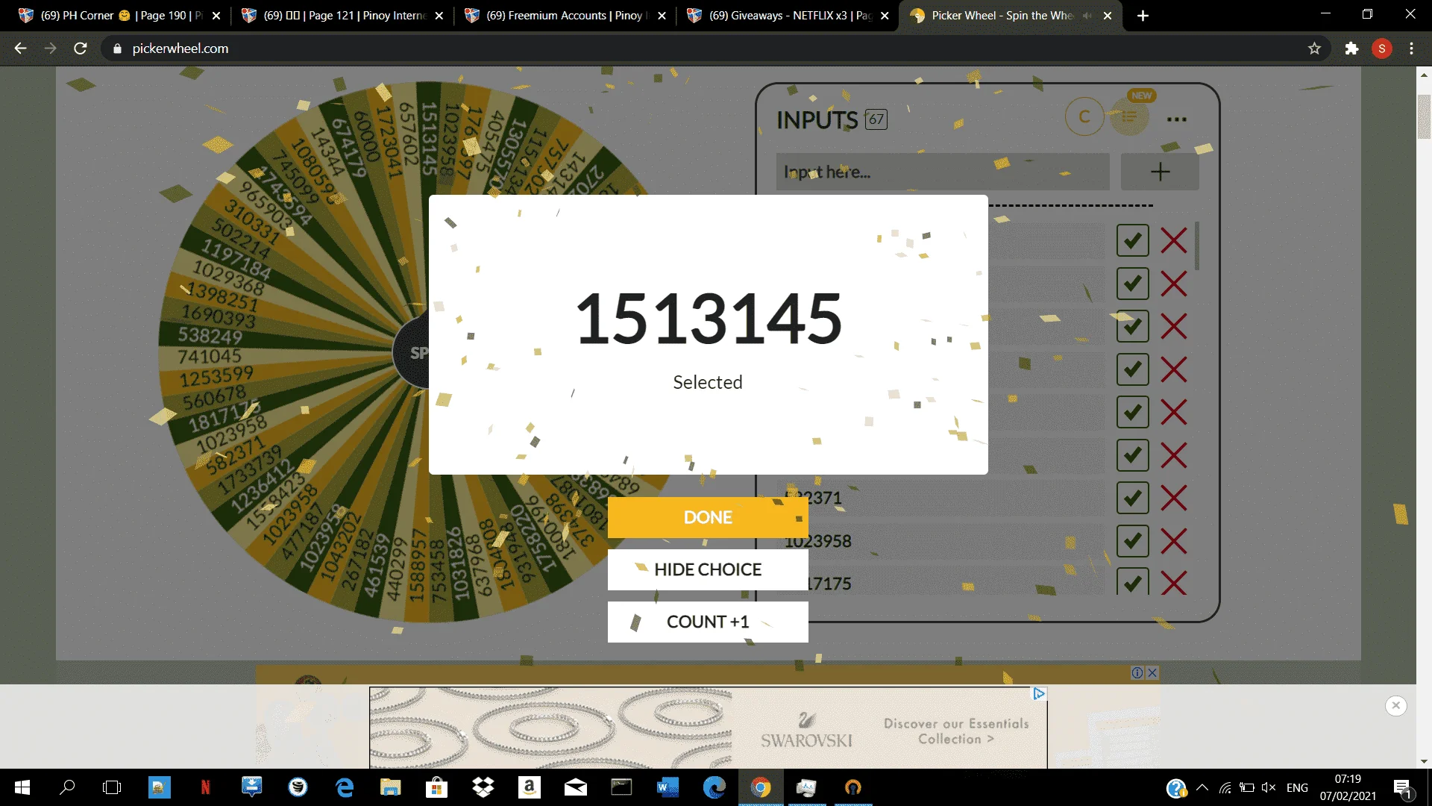Click the red X on the second input row
The image size is (1432, 806).
point(1174,284)
